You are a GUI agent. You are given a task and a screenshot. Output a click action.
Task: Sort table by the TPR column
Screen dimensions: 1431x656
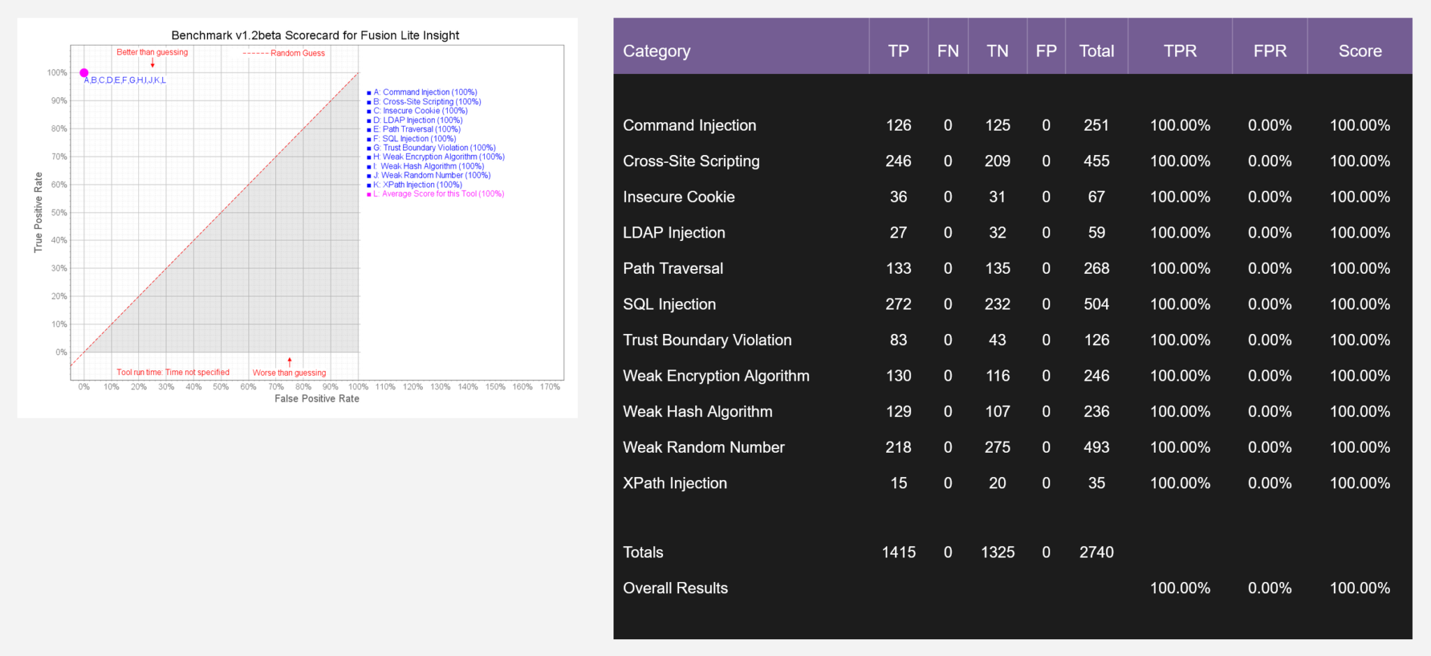1179,50
